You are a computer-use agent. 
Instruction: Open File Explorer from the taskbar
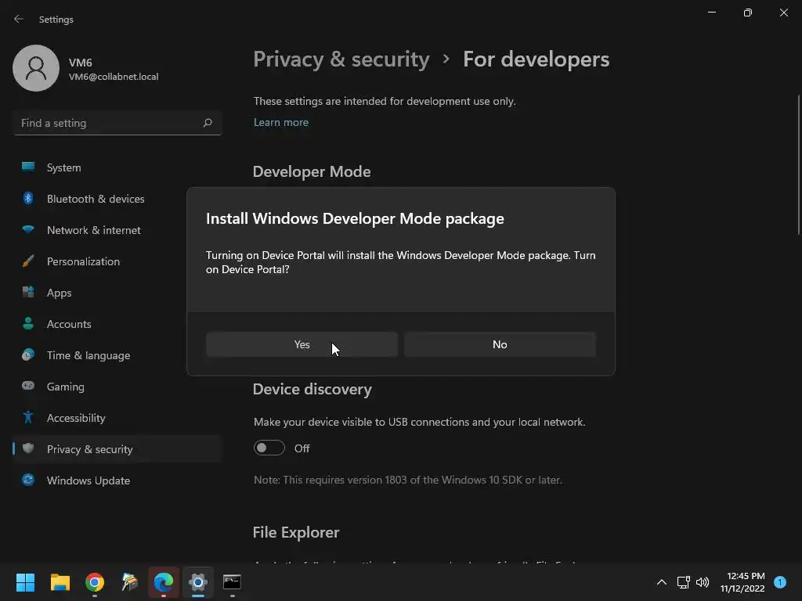tap(60, 582)
